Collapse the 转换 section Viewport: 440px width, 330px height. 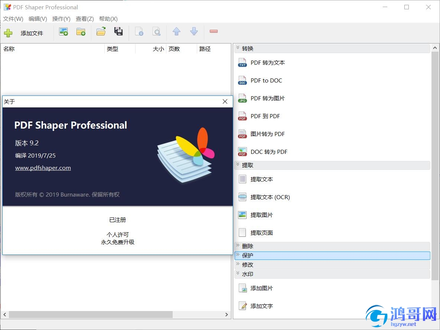pos(332,49)
